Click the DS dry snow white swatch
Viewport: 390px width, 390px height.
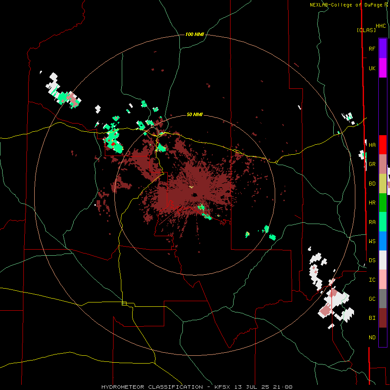tap(383, 260)
